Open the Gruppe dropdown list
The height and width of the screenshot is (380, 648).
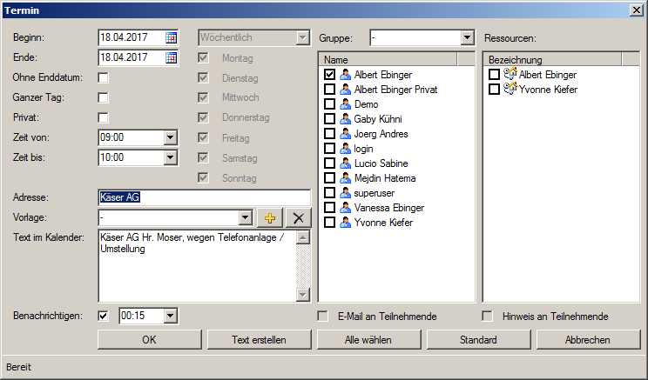pyautogui.click(x=467, y=38)
